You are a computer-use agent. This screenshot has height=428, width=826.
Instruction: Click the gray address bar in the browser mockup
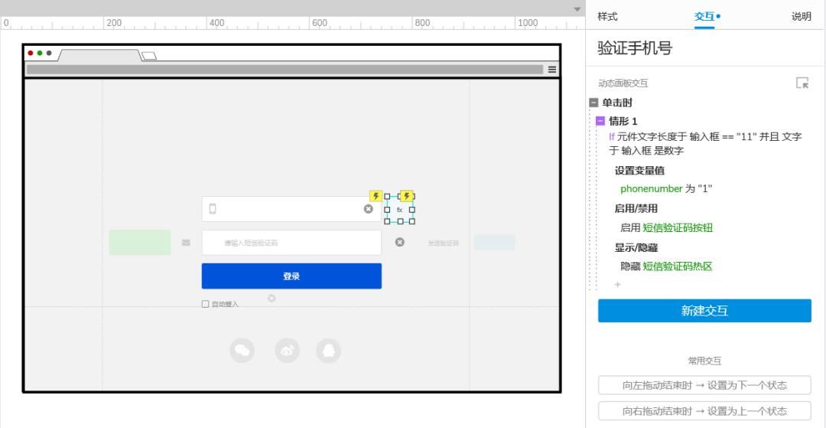click(x=285, y=70)
